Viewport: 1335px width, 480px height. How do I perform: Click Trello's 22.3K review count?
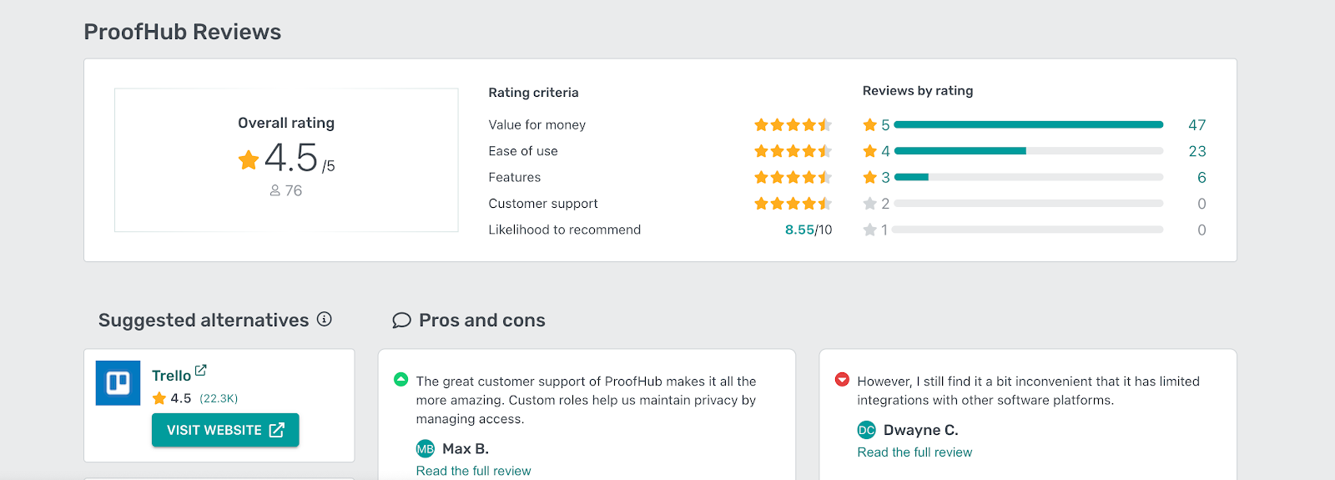point(219,399)
